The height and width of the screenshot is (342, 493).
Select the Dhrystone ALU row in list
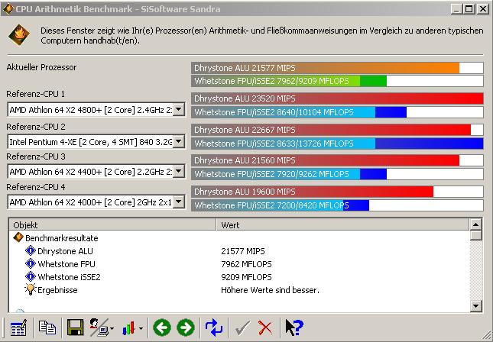(x=239, y=251)
